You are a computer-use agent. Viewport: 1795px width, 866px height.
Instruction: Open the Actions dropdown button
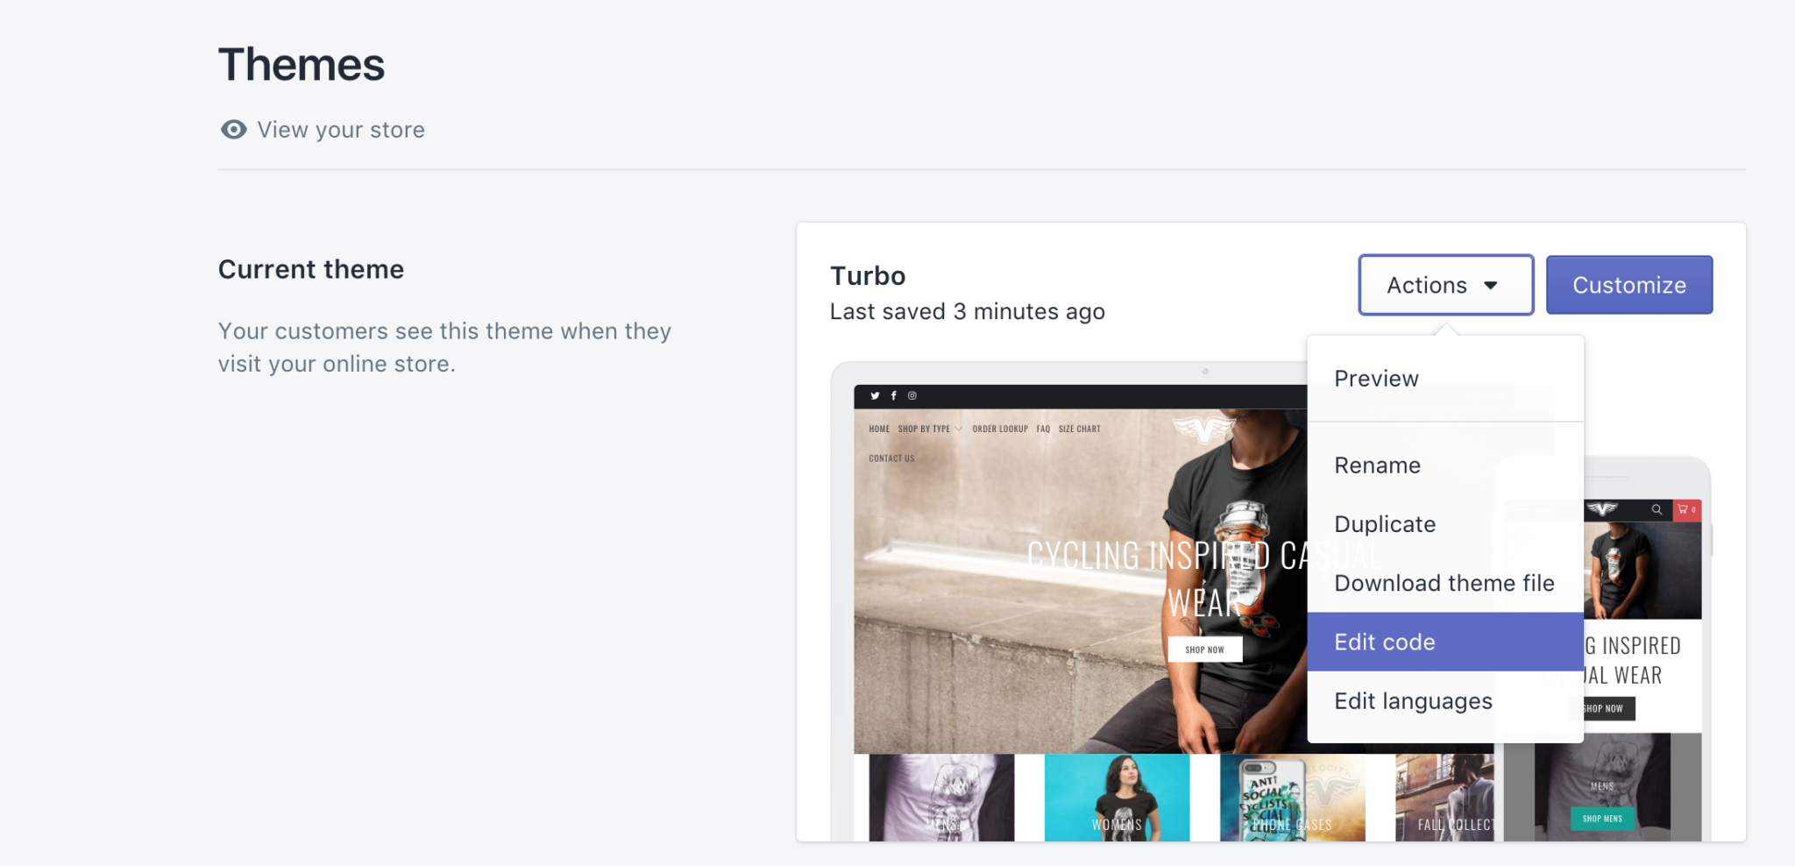(1446, 285)
